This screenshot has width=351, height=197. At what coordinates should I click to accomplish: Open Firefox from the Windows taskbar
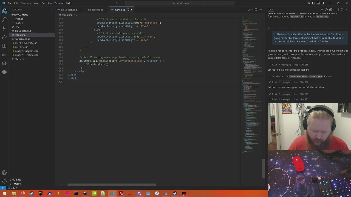(x=22, y=193)
